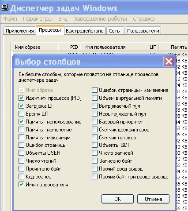Open the Вид menu
The width and height of the screenshot is (188, 211).
tap(63, 19)
